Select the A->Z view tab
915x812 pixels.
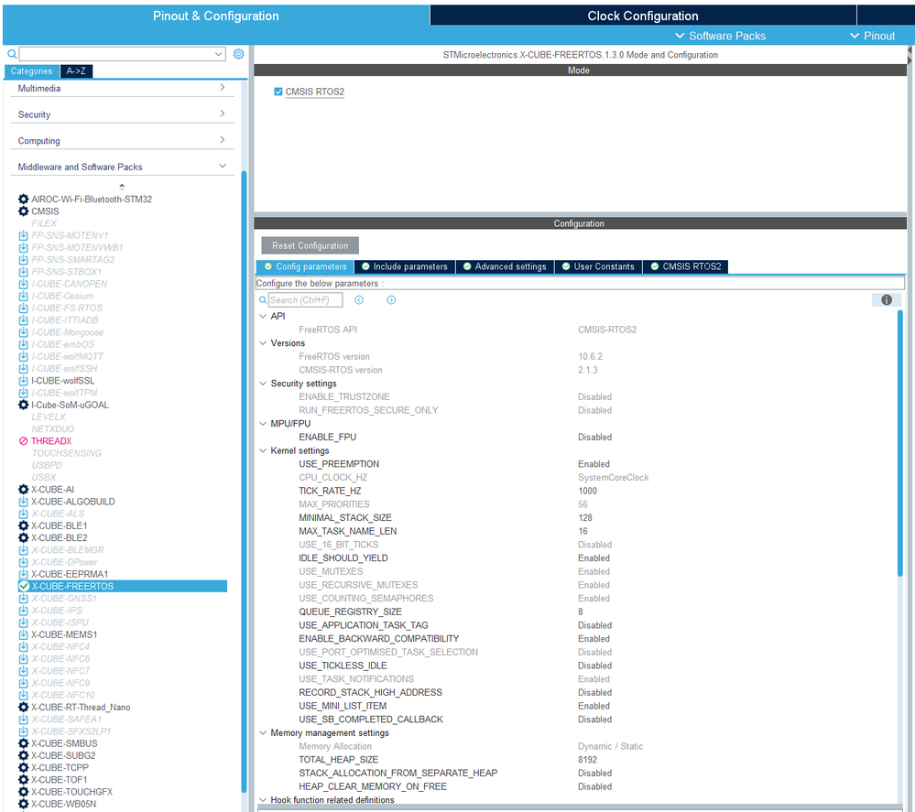tap(76, 71)
